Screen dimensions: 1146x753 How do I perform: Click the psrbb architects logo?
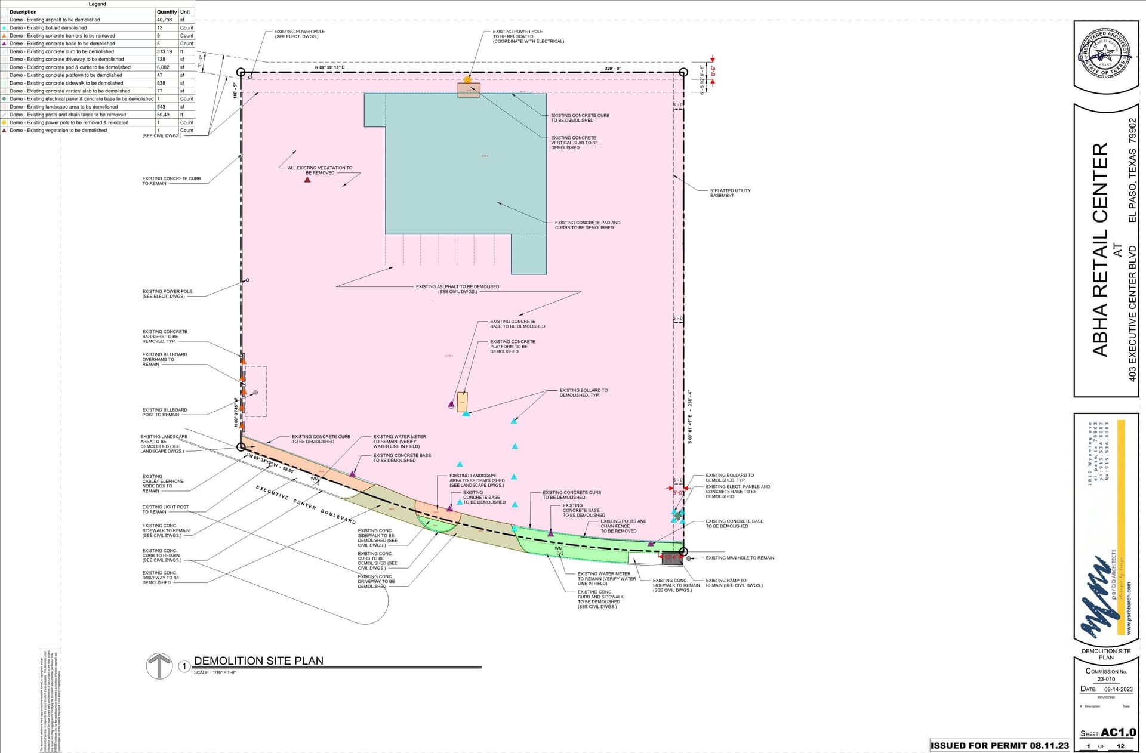pyautogui.click(x=1099, y=597)
